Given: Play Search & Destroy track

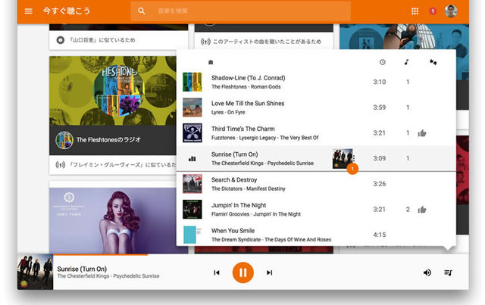Looking at the screenshot, I should (234, 179).
